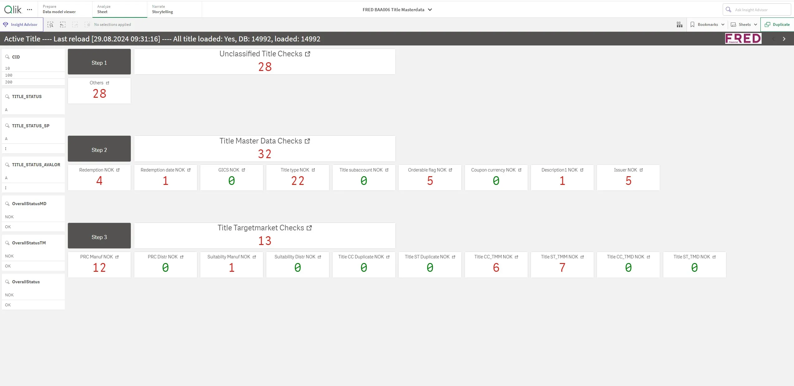794x386 pixels.
Task: Open the Orderable flag NOK link icon
Action: [x=451, y=170]
